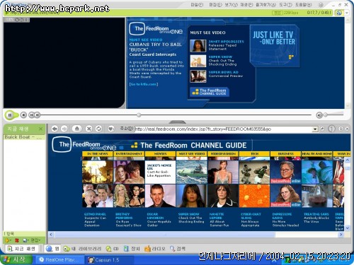This screenshot has width=354, height=265.
Task: Open the 보기 menu
Action: (231, 5)
